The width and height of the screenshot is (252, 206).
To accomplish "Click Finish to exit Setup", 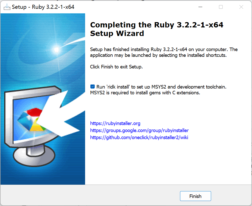I will point(195,196).
